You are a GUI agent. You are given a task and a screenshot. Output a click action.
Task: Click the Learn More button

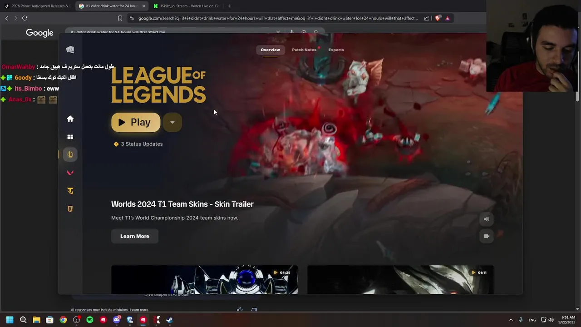point(135,236)
